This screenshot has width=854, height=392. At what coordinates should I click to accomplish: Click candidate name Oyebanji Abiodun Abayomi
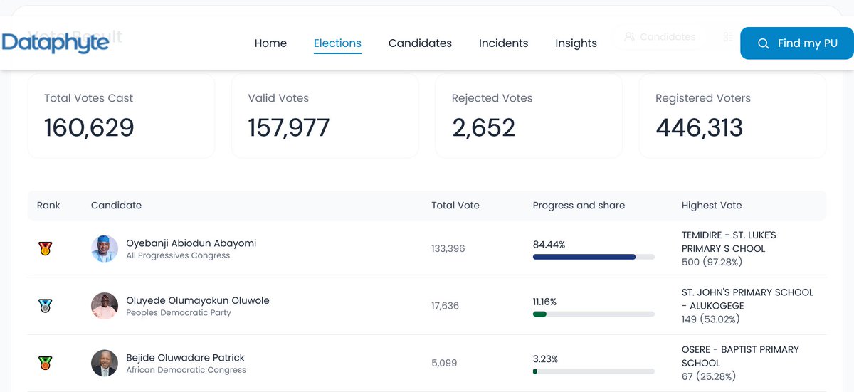(x=191, y=243)
